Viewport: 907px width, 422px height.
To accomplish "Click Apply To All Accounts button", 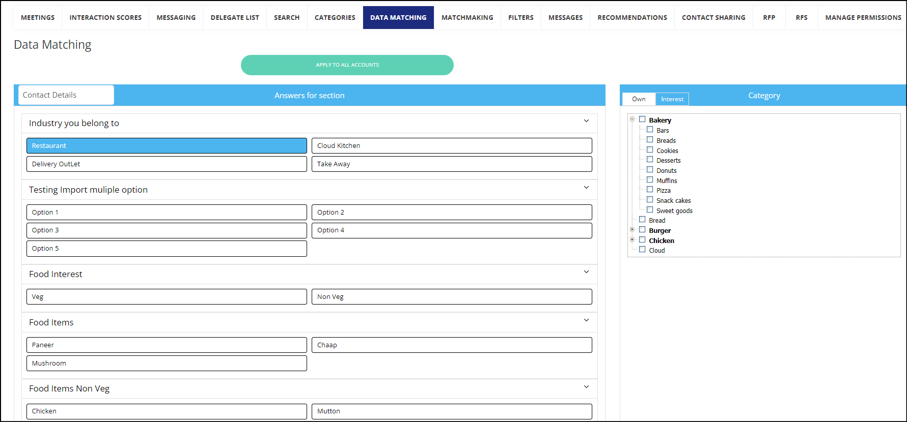I will [x=347, y=65].
